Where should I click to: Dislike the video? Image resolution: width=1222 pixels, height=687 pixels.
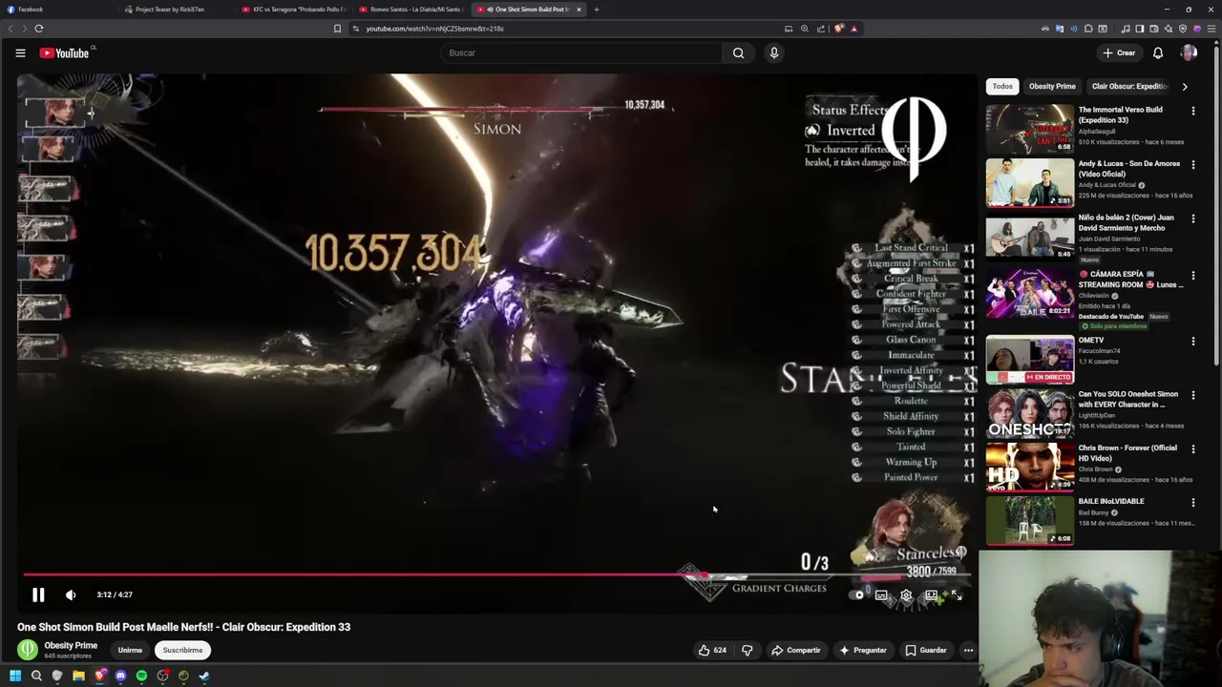click(748, 650)
